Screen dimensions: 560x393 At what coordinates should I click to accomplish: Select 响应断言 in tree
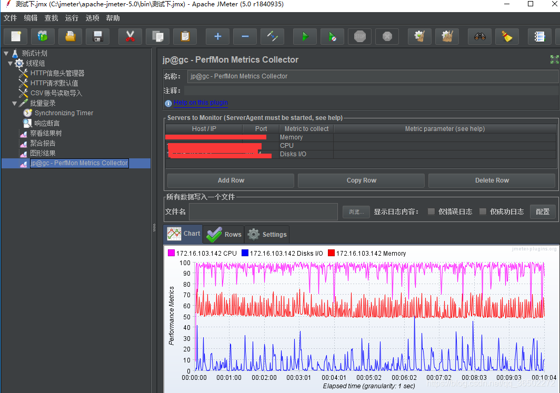[47, 123]
